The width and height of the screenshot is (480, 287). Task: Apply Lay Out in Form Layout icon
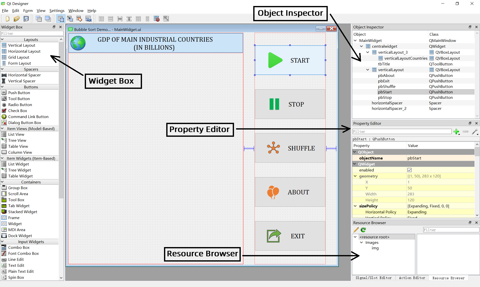click(147, 19)
